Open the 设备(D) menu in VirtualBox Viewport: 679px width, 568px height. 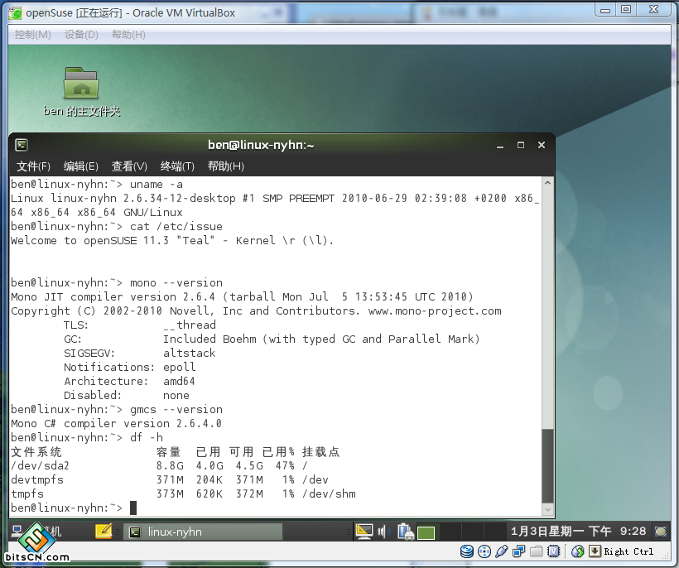click(x=81, y=35)
